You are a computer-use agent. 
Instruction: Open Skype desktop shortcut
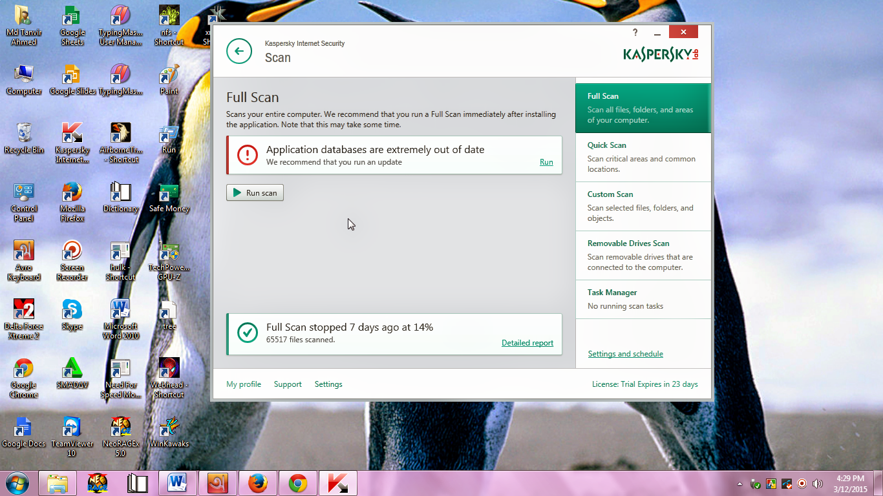point(72,315)
